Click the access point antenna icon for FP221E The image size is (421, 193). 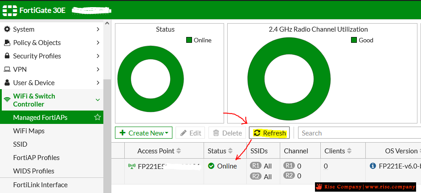[x=132, y=166]
